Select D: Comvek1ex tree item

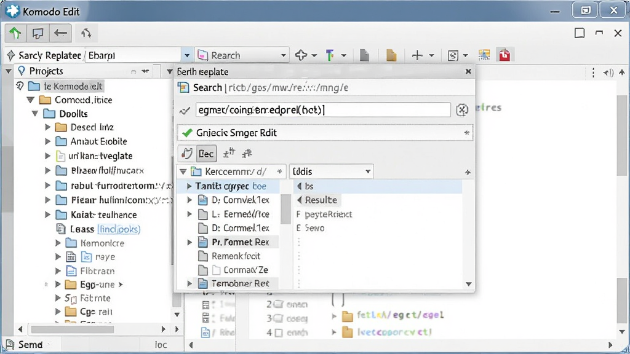click(x=241, y=200)
